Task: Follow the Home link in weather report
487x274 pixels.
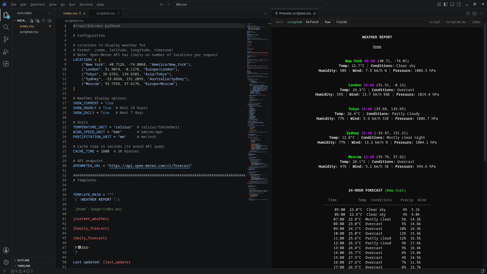Action: 377,47
